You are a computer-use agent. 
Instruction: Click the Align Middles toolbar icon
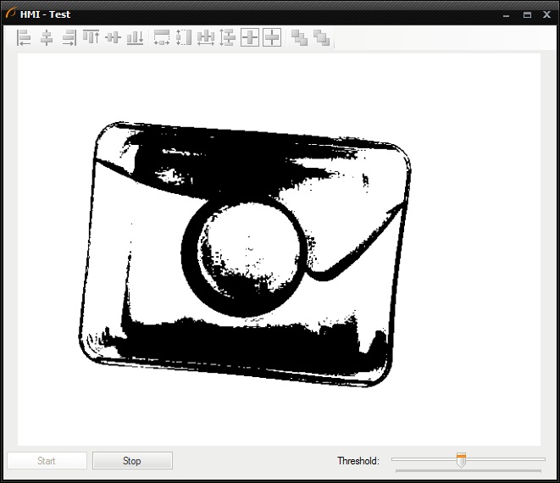click(x=113, y=37)
